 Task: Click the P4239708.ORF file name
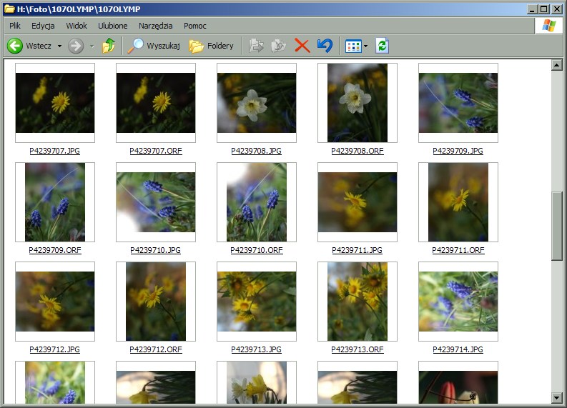point(358,151)
